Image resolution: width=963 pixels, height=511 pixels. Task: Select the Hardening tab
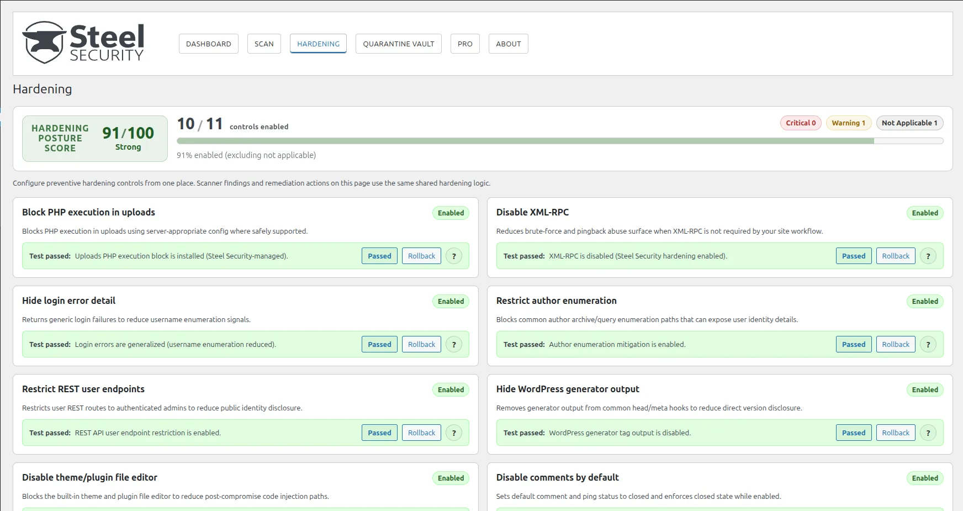[x=319, y=44]
